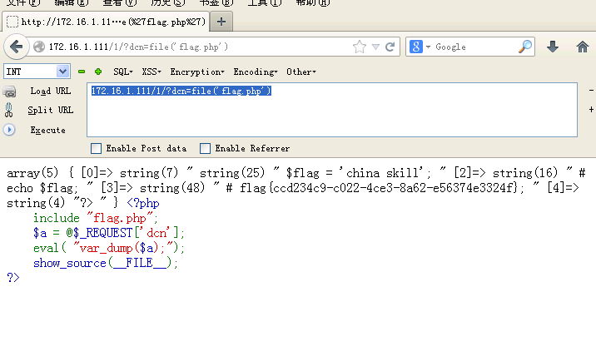Click the browser back arrow button

pyautogui.click(x=17, y=47)
